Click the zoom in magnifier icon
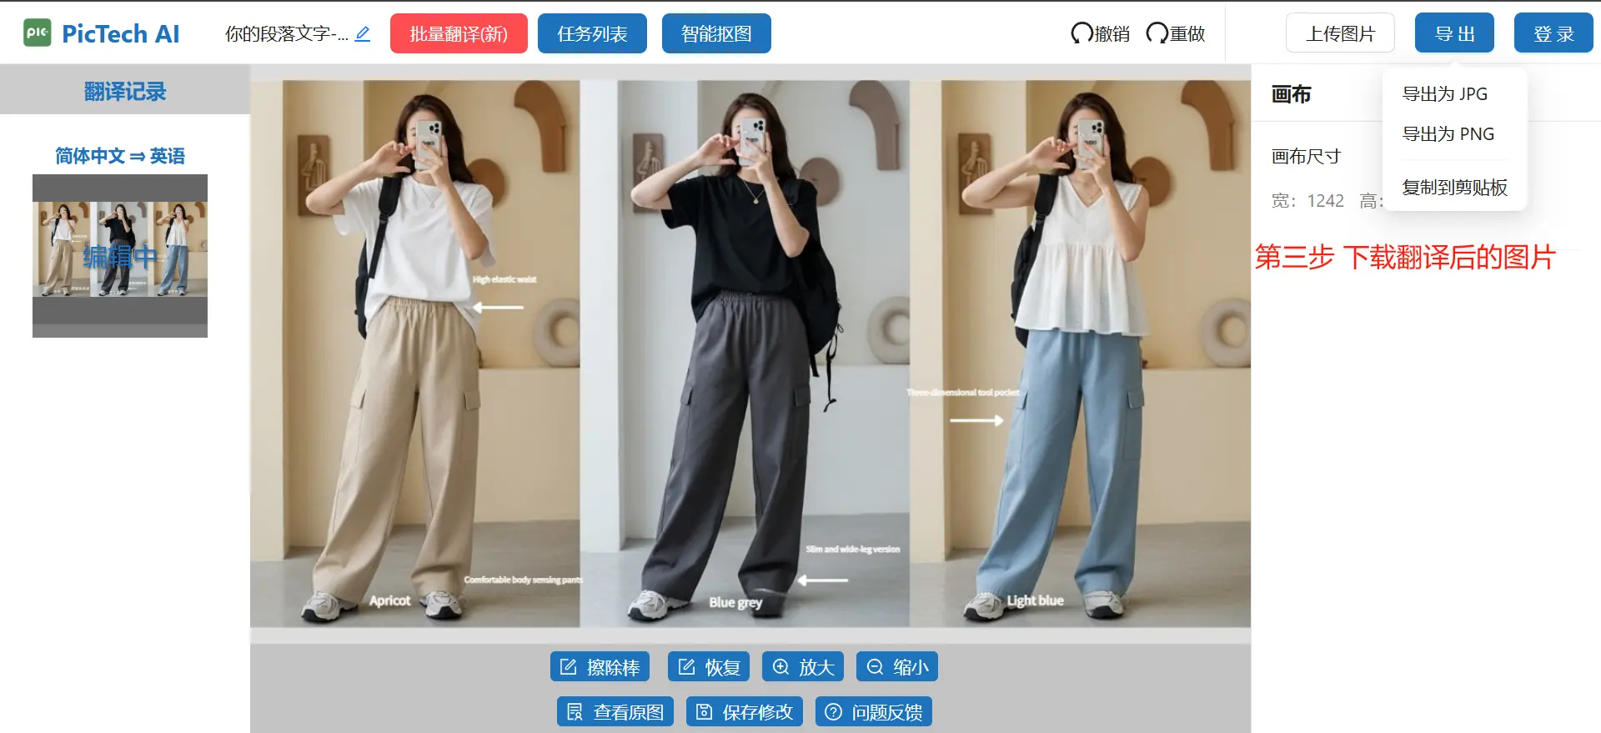The width and height of the screenshot is (1601, 733). coord(780,667)
